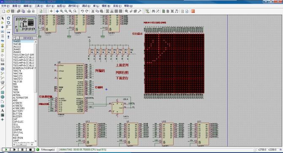The image size is (283, 153).
Task: Expand the 调试 debug menu
Action: (86, 6)
